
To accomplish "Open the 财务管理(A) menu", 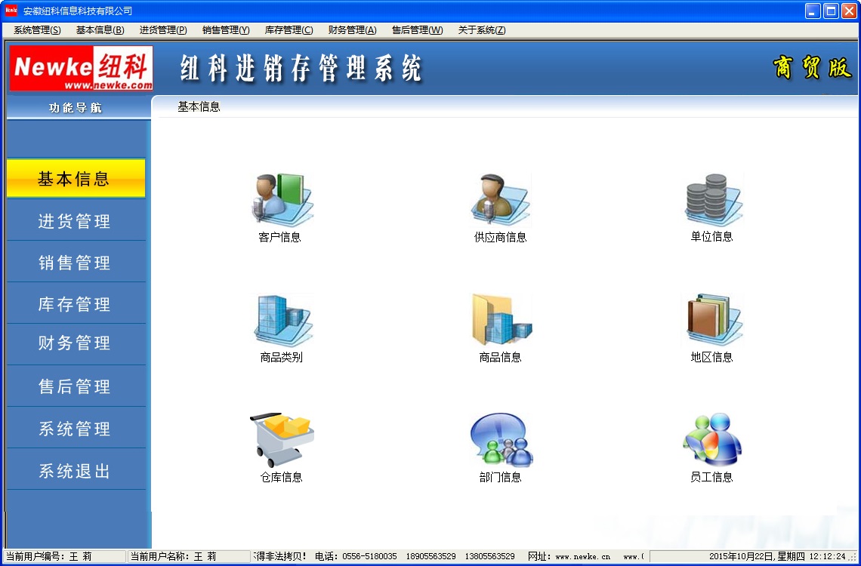I will (x=352, y=30).
